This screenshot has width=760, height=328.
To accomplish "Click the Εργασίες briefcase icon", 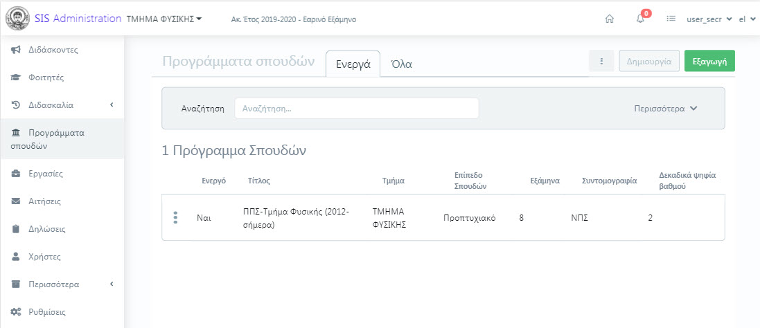I will pos(15,174).
